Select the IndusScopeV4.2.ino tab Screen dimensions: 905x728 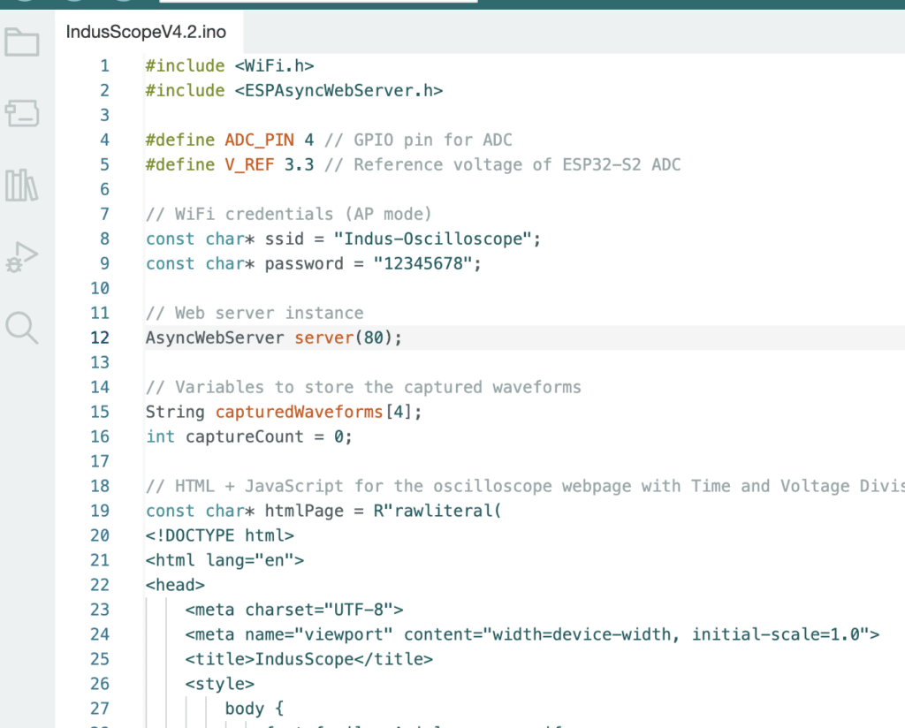(x=146, y=33)
